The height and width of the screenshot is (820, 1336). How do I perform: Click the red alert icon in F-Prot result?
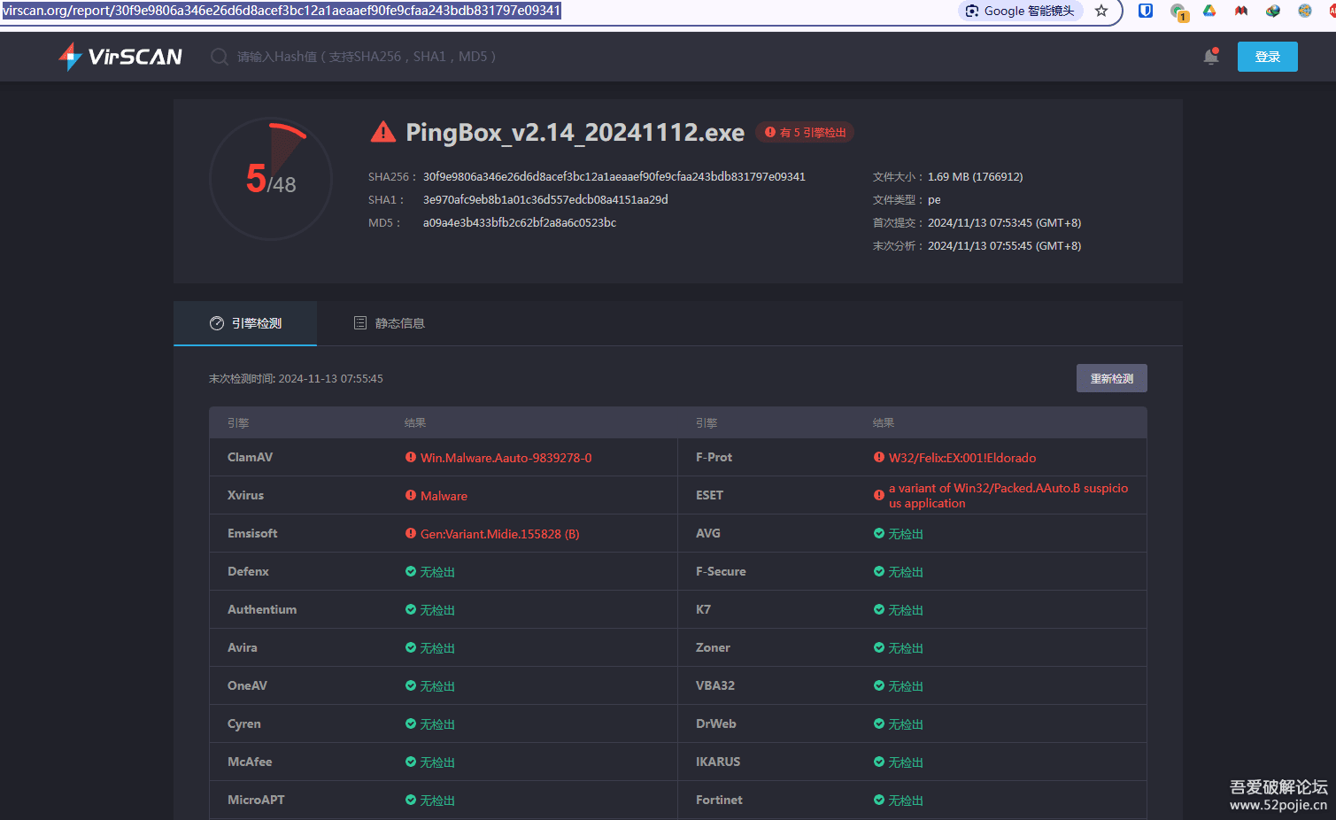[879, 457]
